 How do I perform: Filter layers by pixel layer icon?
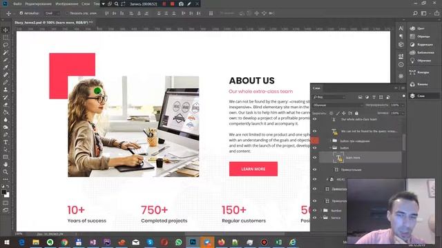click(360, 97)
